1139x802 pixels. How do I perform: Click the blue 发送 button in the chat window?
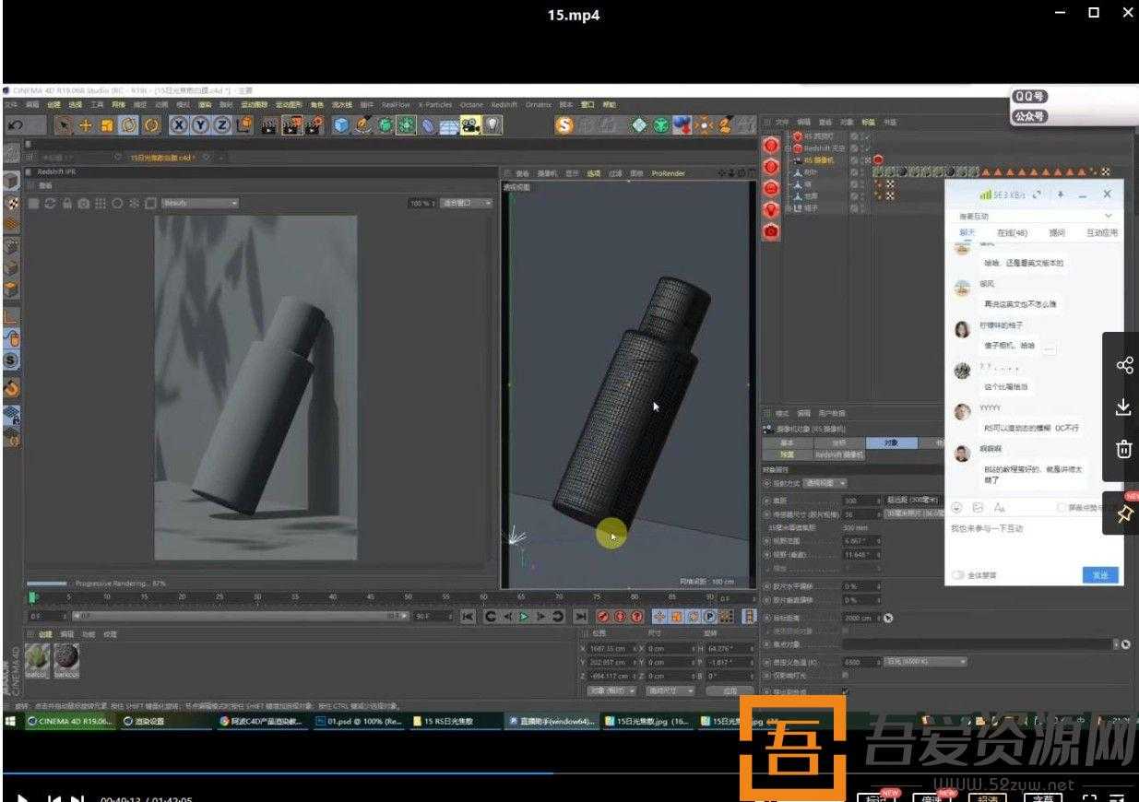point(1099,574)
